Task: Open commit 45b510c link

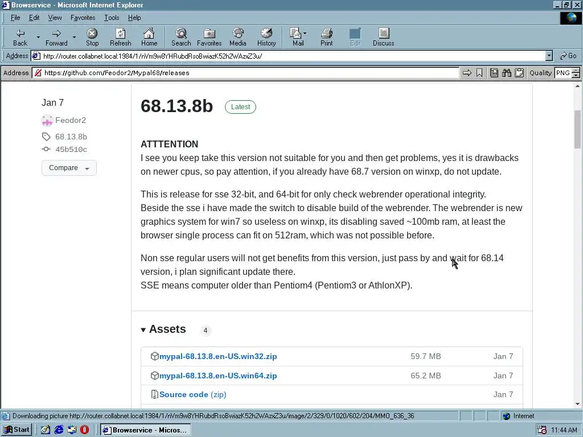Action: [71, 150]
